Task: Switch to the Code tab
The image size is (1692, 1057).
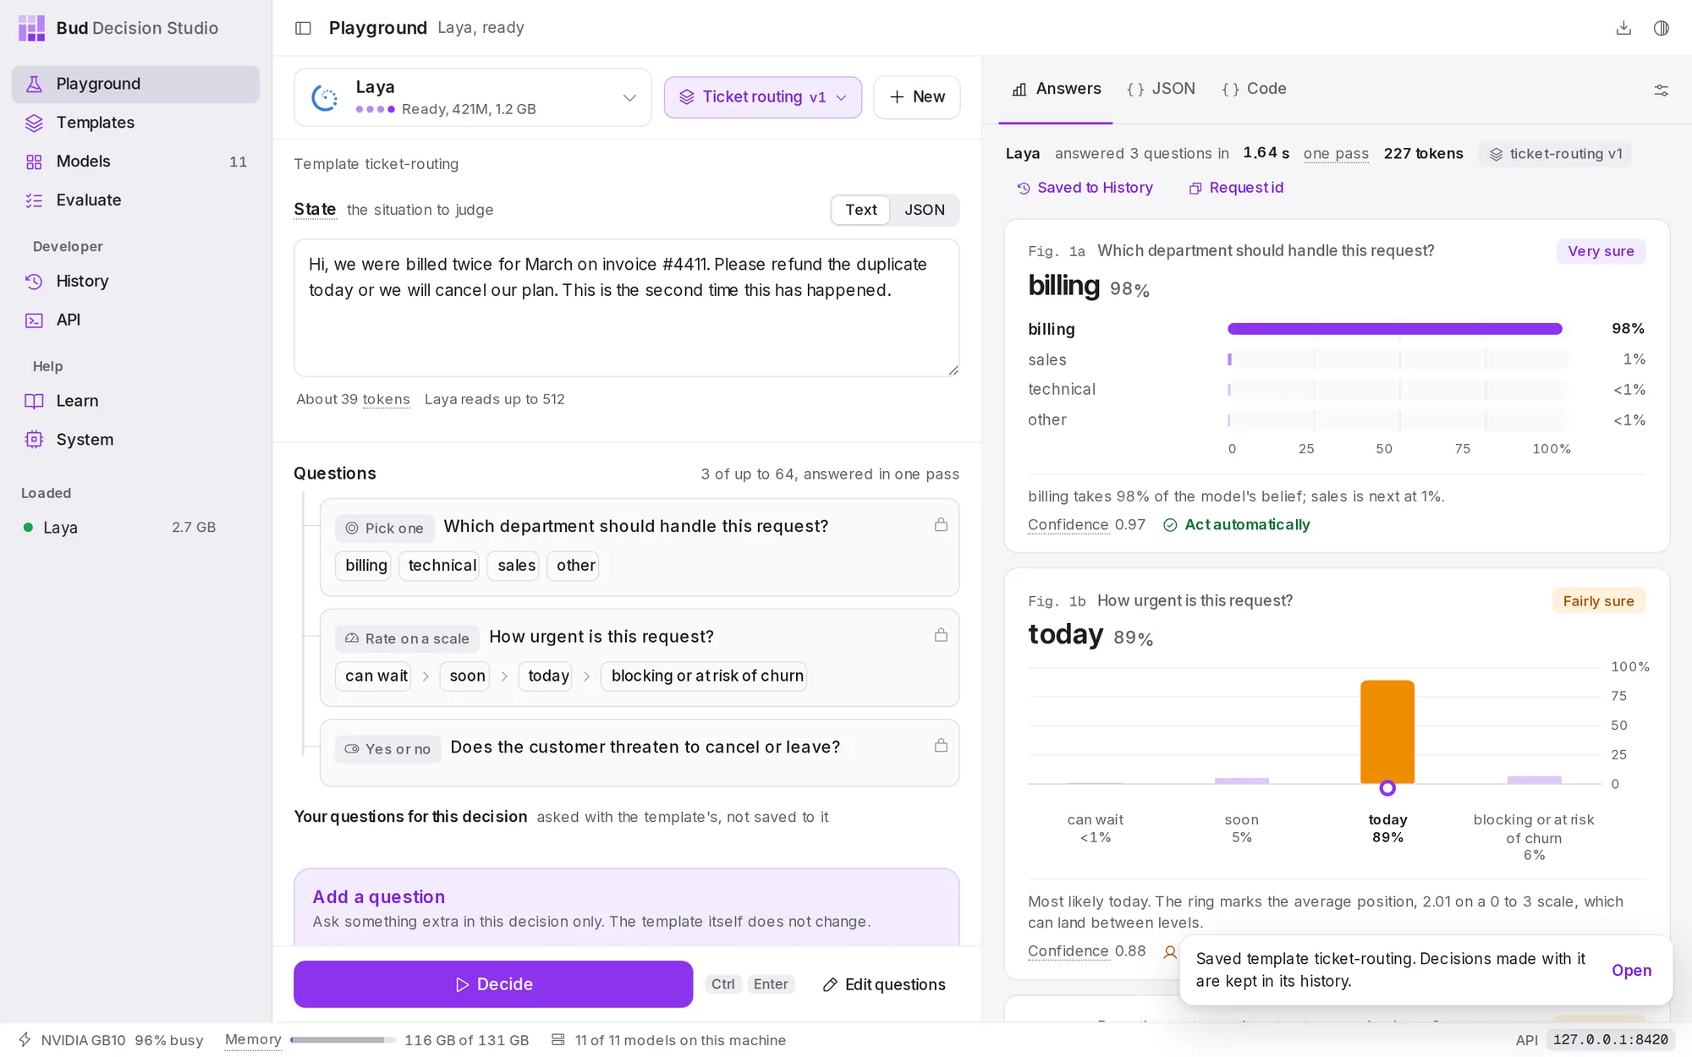Action: tap(1254, 89)
